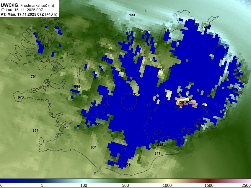Click the 831 value label on the map

click(94, 147)
